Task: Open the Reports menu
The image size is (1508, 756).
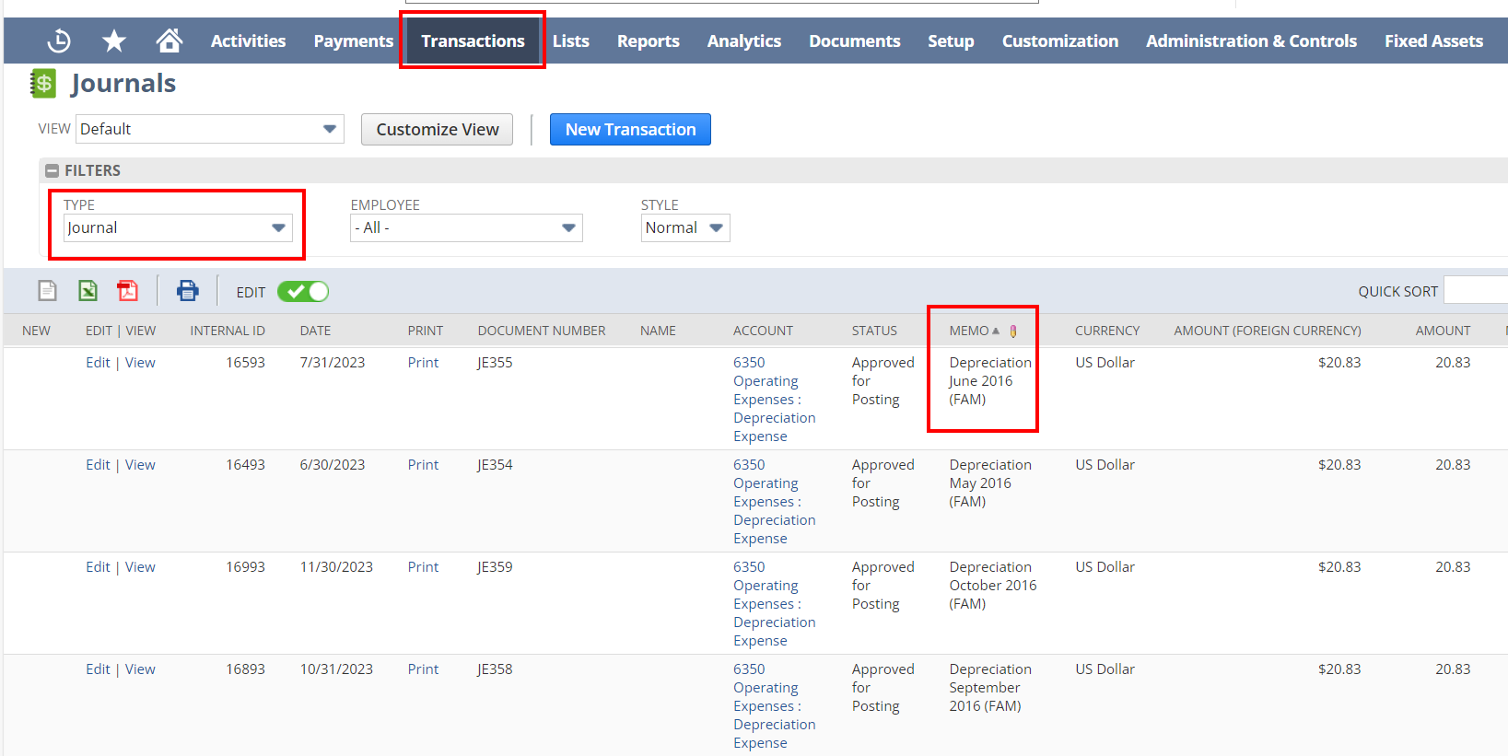Action: [648, 41]
